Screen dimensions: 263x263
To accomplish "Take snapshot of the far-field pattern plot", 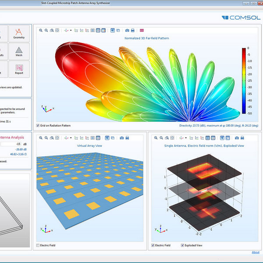I will pyautogui.click(x=127, y=30).
